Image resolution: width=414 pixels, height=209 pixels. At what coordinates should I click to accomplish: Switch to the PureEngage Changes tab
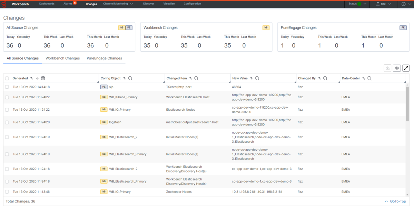coord(105,58)
